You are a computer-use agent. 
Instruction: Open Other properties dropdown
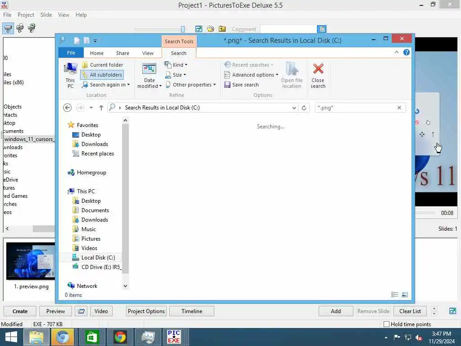click(x=191, y=85)
